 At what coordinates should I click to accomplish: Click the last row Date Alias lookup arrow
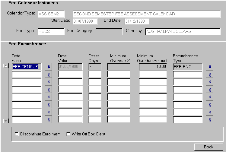click(48, 120)
